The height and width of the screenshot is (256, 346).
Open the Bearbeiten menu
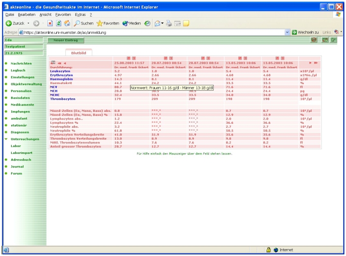click(x=27, y=15)
